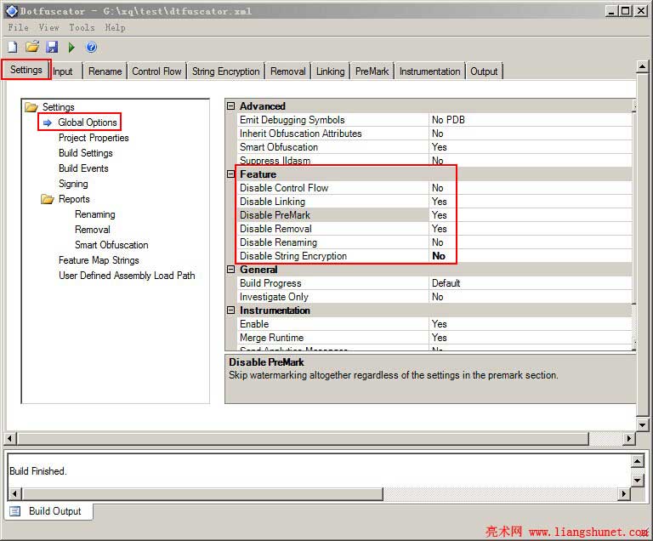Open the Help menu

point(115,27)
